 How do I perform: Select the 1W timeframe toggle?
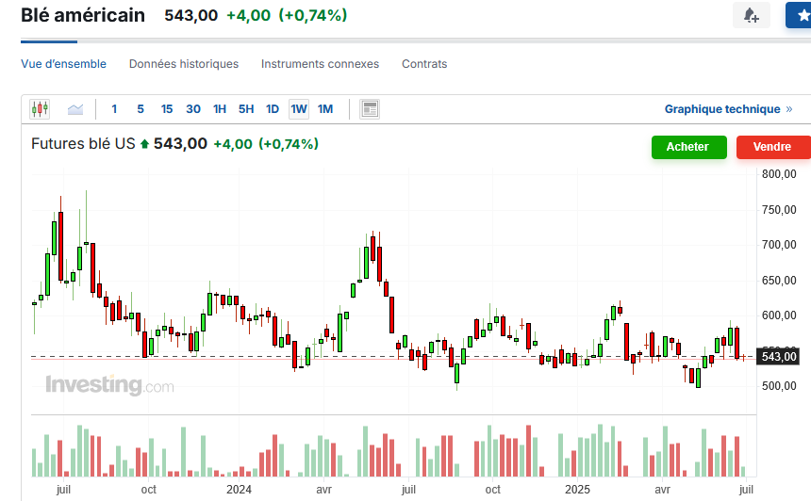[299, 109]
